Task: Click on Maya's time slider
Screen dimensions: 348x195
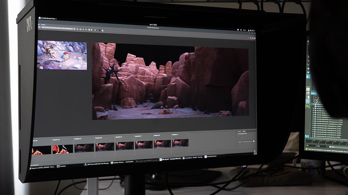Action: pyautogui.click(x=327, y=142)
